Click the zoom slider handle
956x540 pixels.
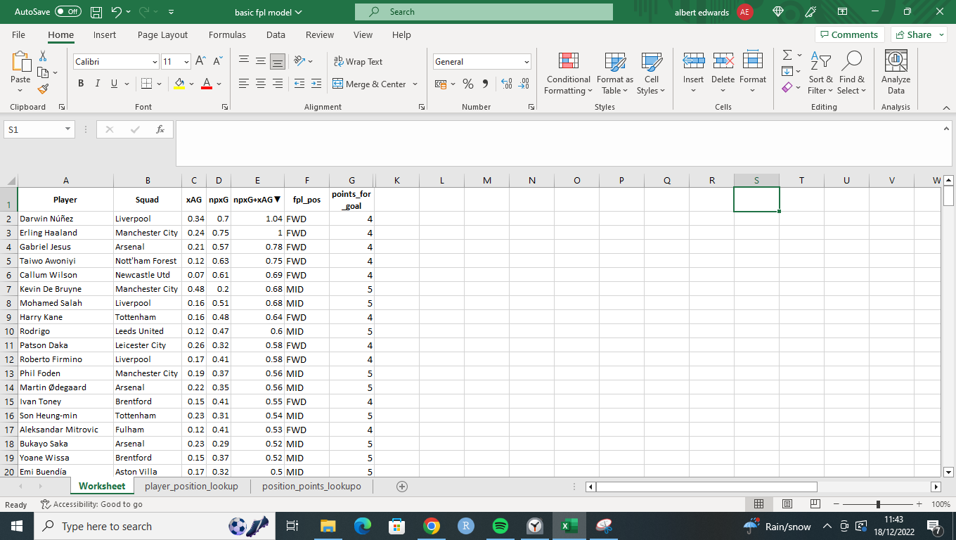pos(878,504)
